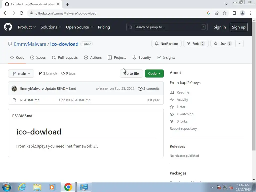The height and width of the screenshot is (192, 256).
Task: Star the ico-dowload repository
Action: click(223, 43)
